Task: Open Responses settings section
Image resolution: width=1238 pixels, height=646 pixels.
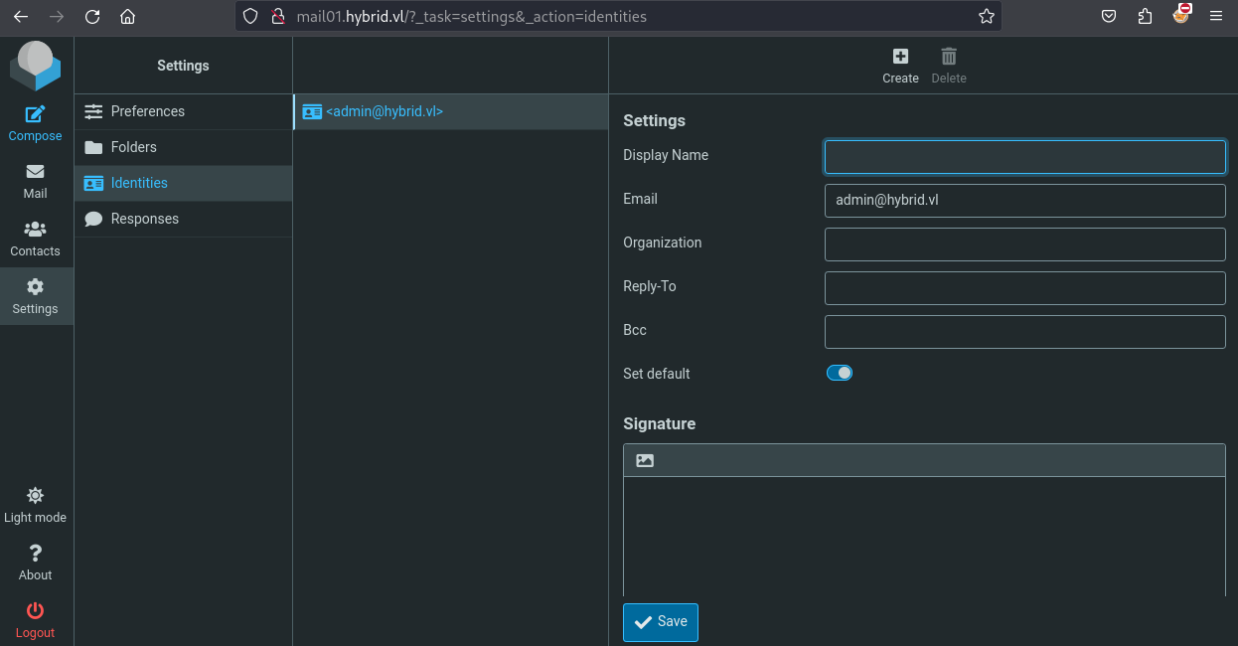Action: [184, 219]
